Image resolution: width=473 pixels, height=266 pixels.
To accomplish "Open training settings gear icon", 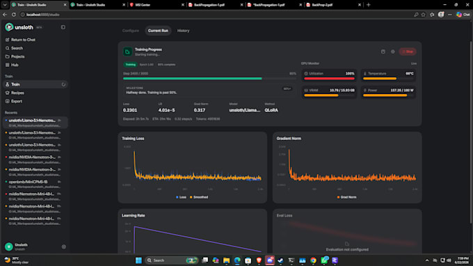I will coord(393,52).
